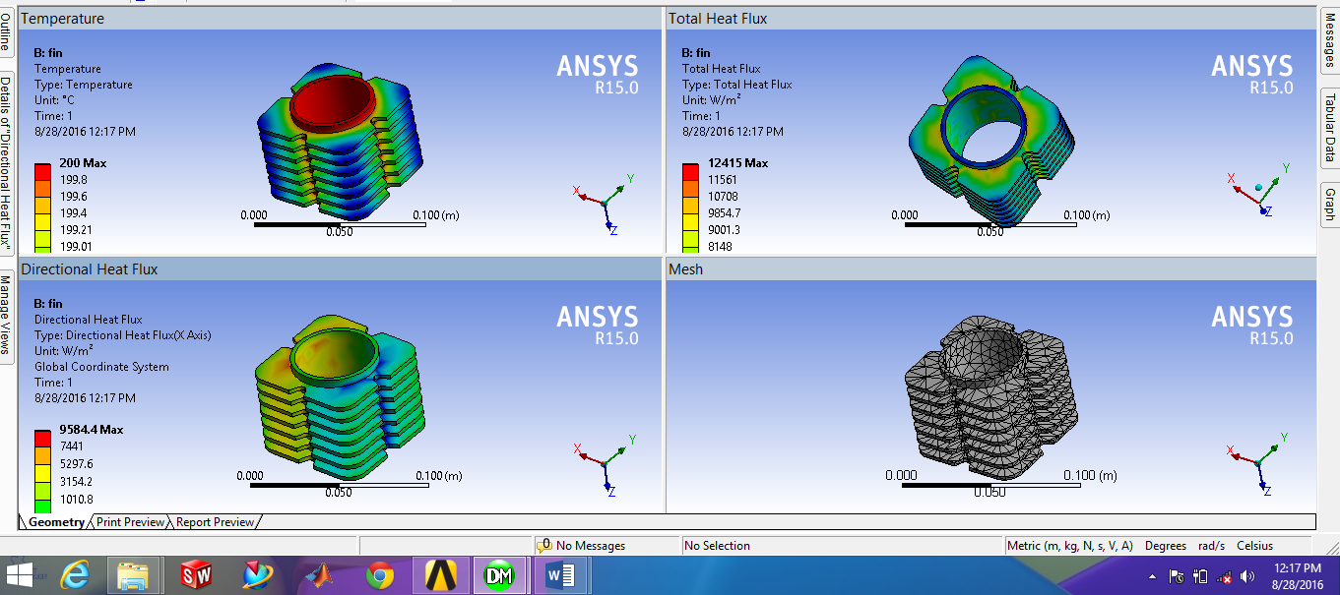The image size is (1340, 595).
Task: Switch to the Print Preview tab
Action: (131, 522)
